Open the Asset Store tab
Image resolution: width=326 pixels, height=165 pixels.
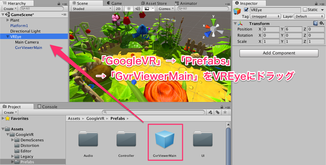[154, 3]
